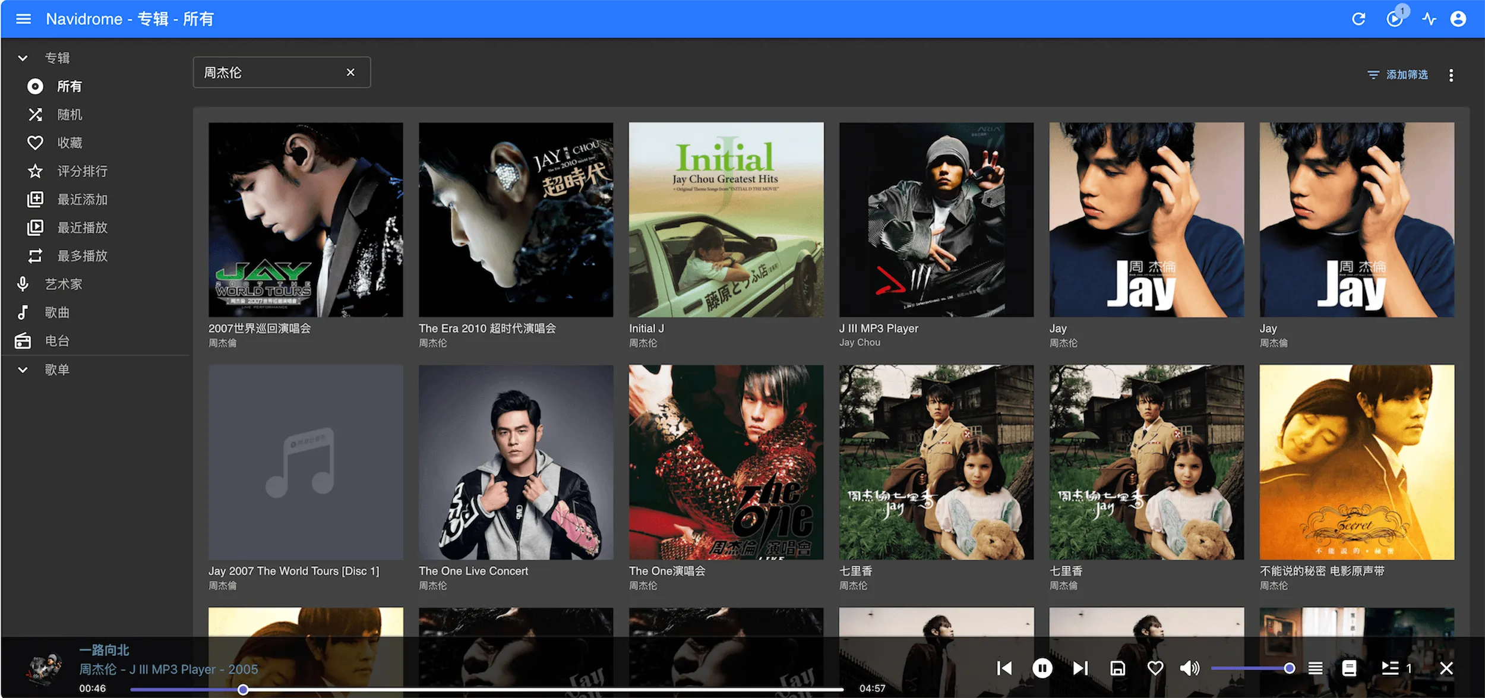Open the user account icon
Screen dimensions: 1485x698
1458,19
